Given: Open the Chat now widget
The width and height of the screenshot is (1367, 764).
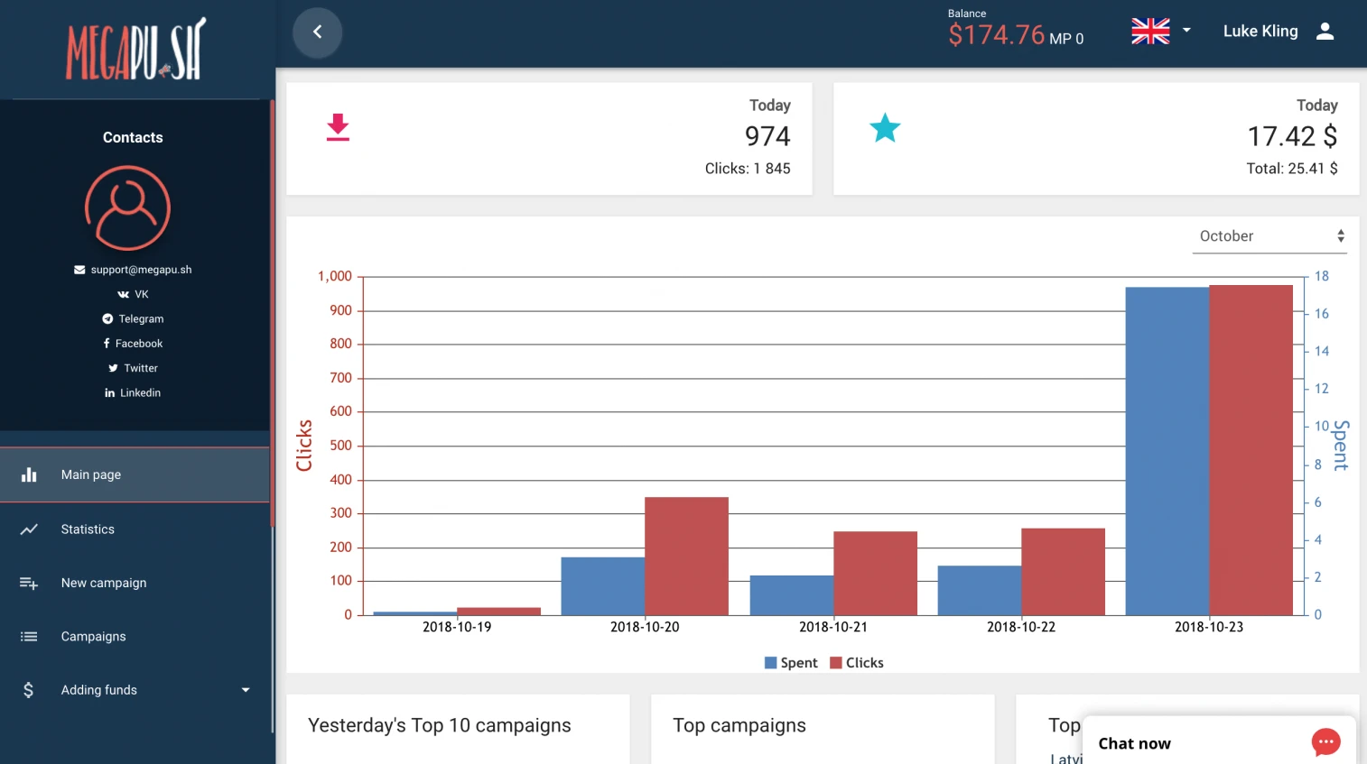Looking at the screenshot, I should pyautogui.click(x=1219, y=741).
